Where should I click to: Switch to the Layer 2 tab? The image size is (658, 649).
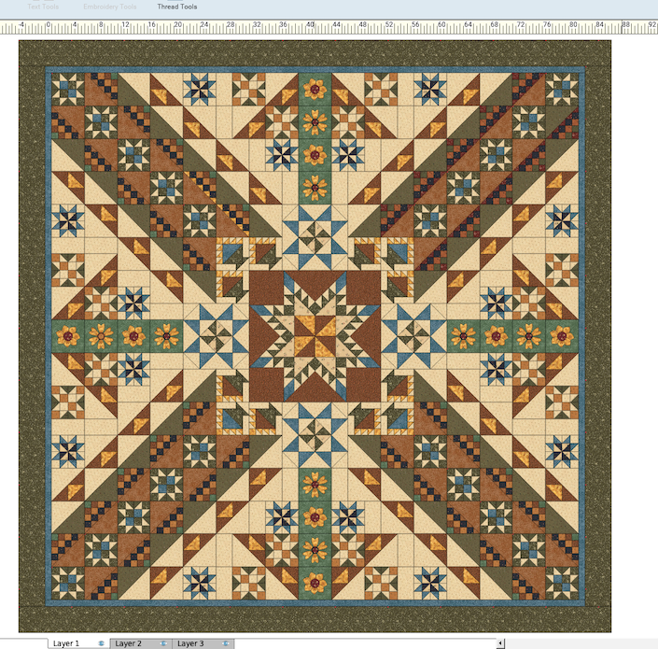(129, 643)
